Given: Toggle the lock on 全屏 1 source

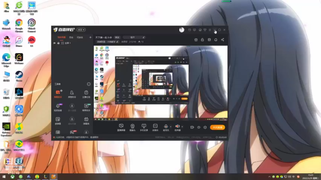Looking at the screenshot, I should (x=58, y=43).
